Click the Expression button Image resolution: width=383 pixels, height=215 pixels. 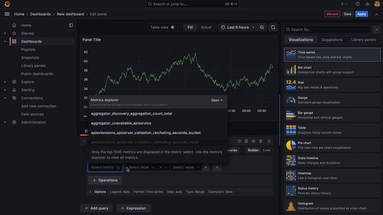click(x=133, y=208)
